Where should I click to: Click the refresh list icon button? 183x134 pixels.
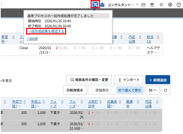[x=165, y=90]
